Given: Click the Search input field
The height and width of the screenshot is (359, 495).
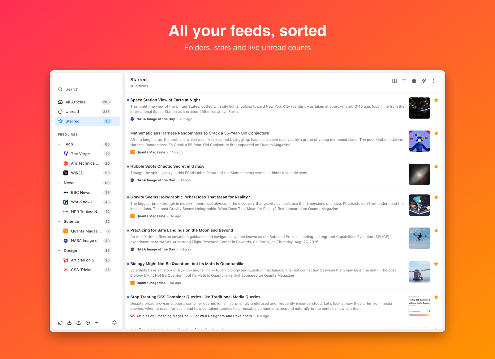Looking at the screenshot, I should point(87,89).
